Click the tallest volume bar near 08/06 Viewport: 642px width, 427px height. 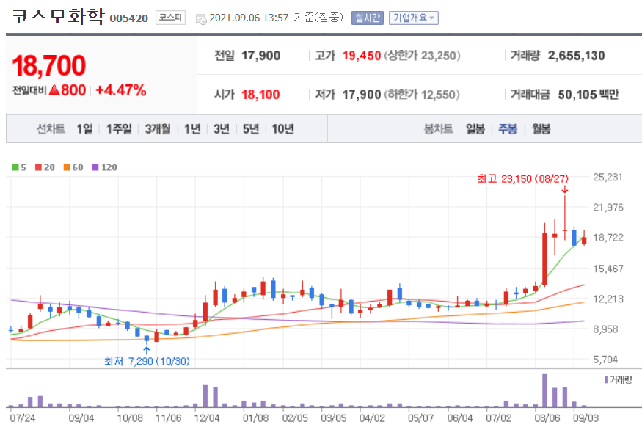(544, 390)
